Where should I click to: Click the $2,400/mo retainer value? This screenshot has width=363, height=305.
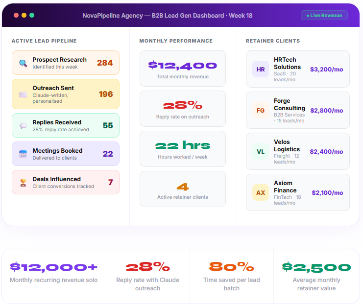pos(326,152)
